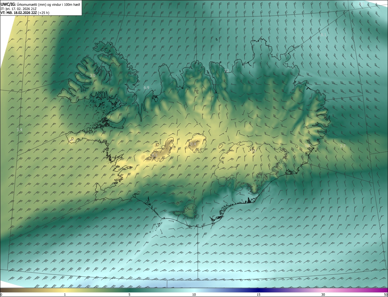The height and width of the screenshot is (297, 388).
Task: Click the '3.4' value off the west coast
Action: (19, 130)
